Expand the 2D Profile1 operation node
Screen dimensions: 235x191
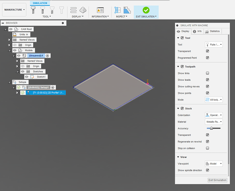17,93
